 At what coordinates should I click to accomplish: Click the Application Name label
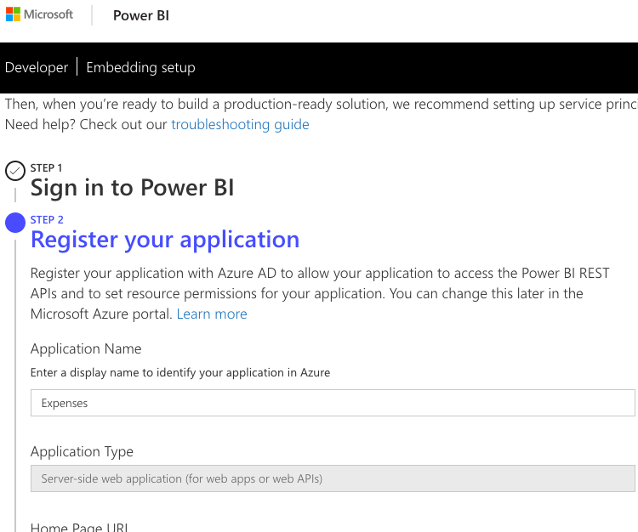coord(86,349)
